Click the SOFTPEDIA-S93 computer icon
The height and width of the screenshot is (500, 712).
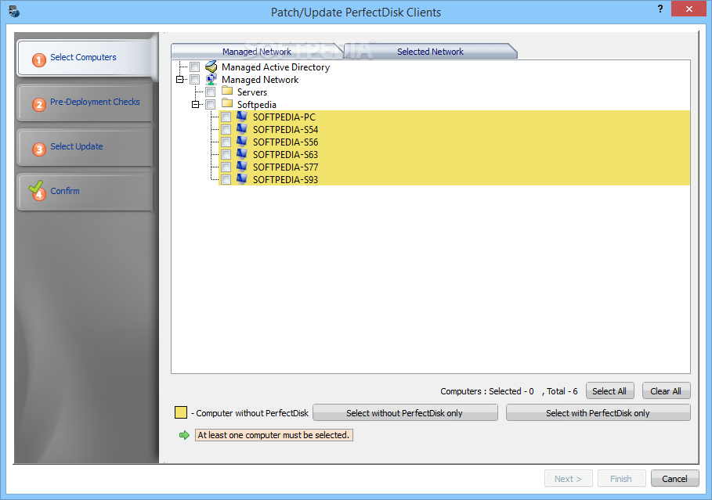pyautogui.click(x=242, y=179)
